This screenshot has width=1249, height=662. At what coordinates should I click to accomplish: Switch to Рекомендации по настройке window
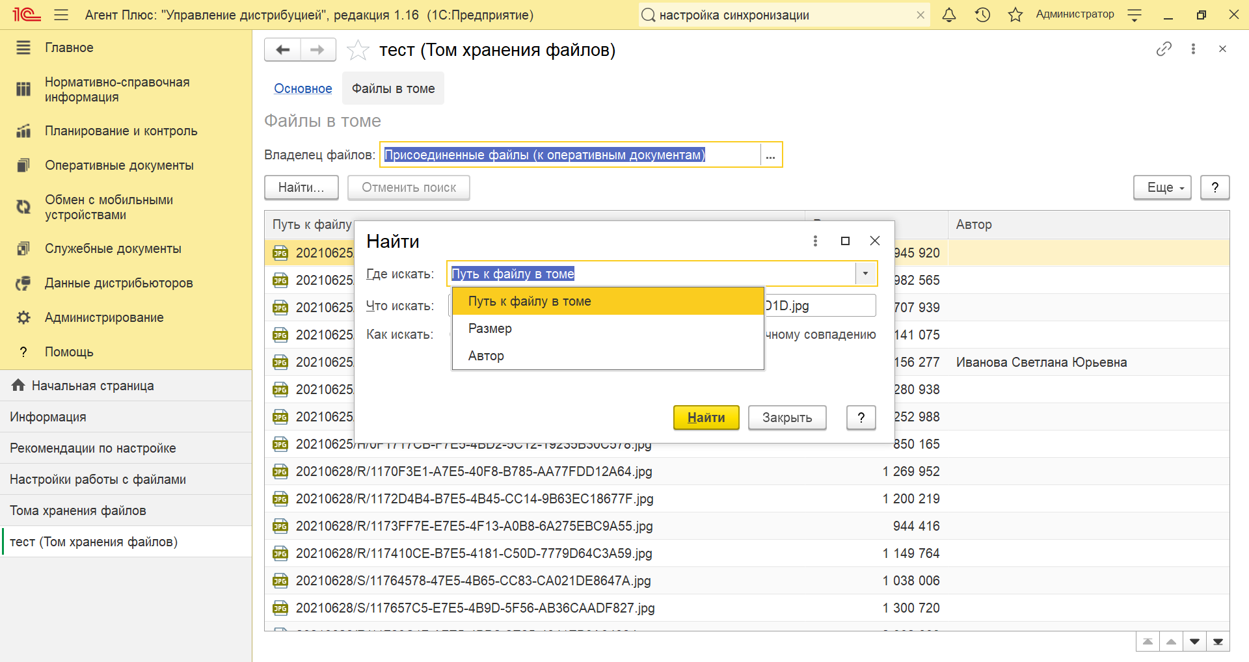tap(126, 448)
